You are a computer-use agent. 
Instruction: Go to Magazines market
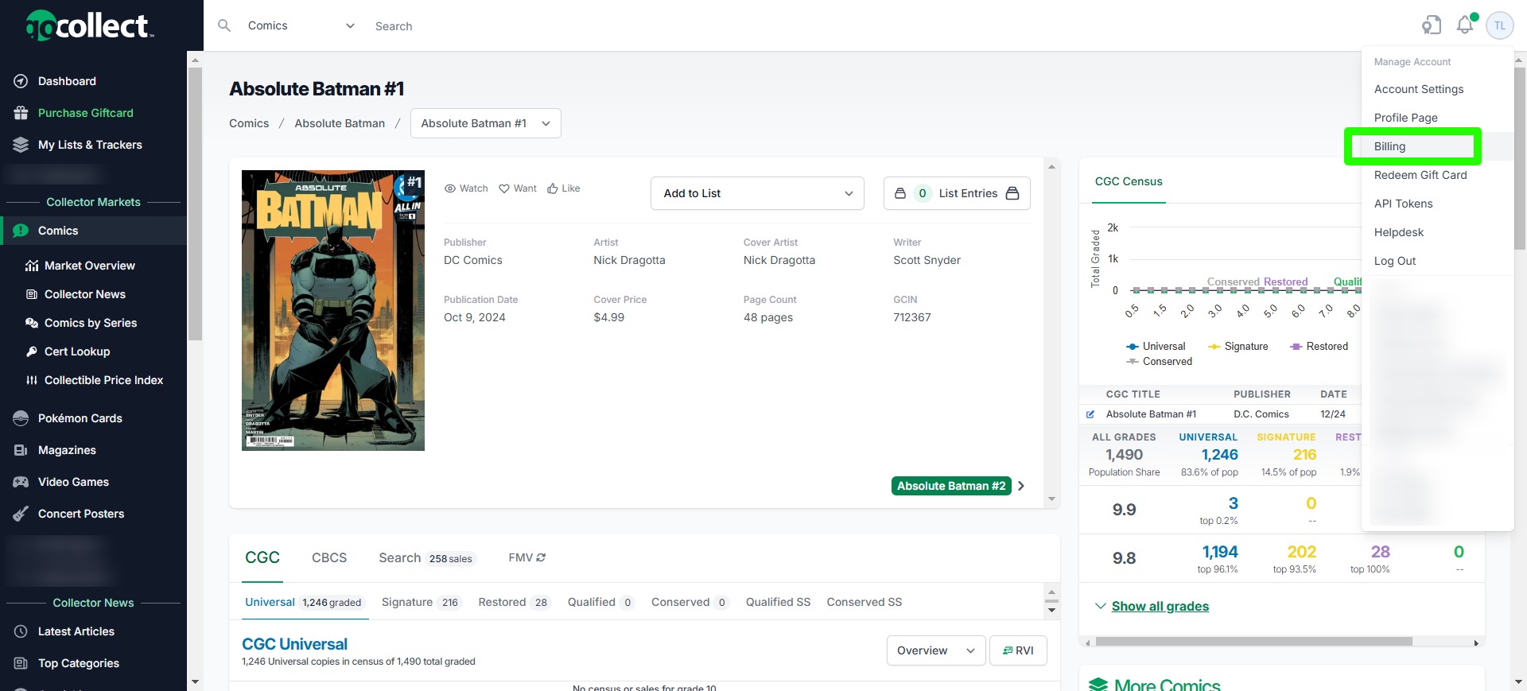click(67, 450)
